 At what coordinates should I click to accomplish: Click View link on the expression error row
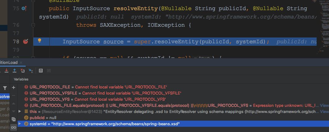click(x=324, y=105)
